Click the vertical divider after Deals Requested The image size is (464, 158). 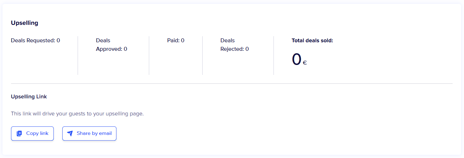pyautogui.click(x=78, y=55)
